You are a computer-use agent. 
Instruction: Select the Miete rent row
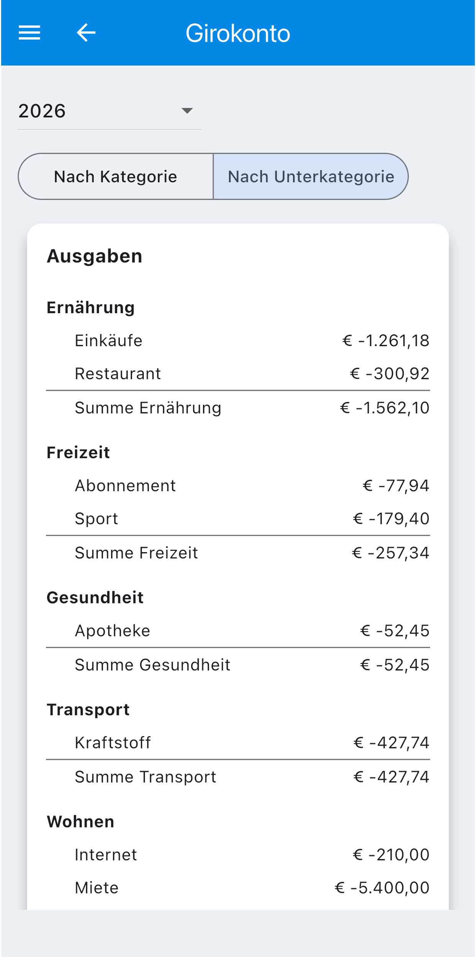click(x=238, y=887)
